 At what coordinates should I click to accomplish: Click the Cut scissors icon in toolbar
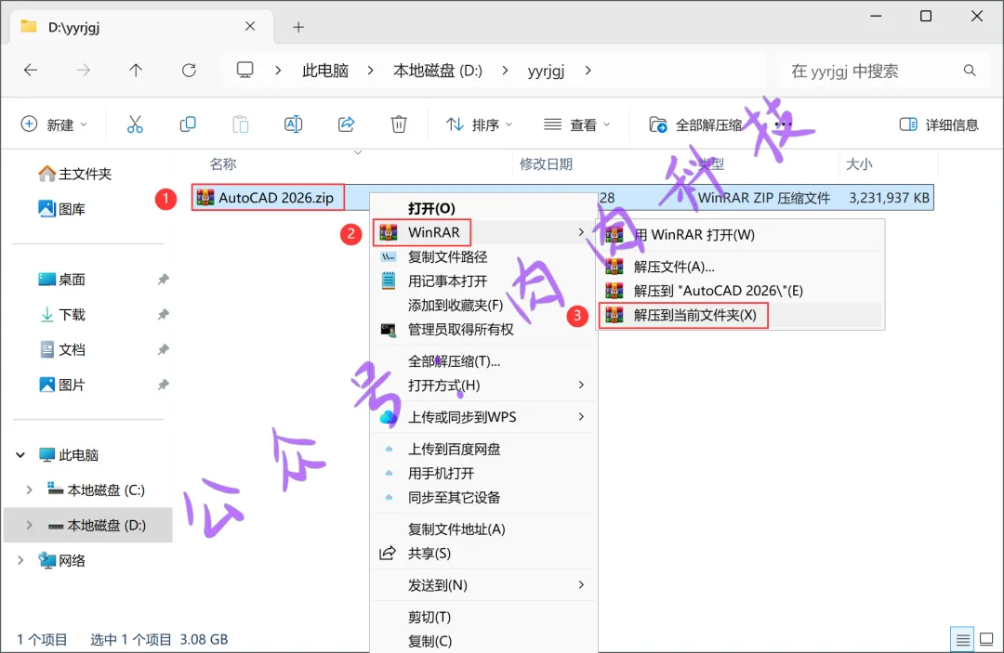135,124
